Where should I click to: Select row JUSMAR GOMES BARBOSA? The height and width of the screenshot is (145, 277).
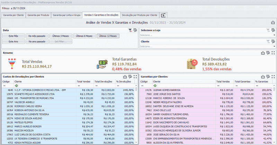tap(206, 90)
